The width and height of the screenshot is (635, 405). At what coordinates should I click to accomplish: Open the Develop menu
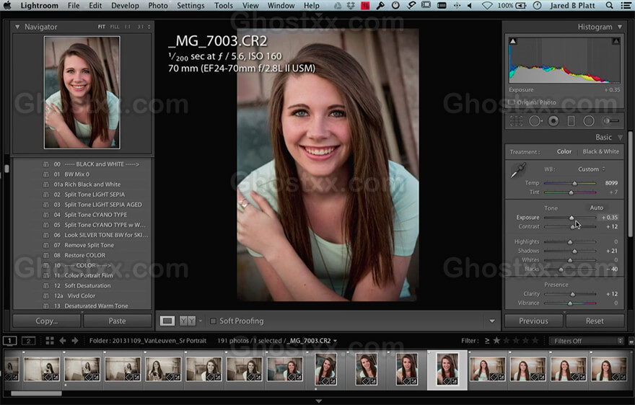(x=125, y=6)
